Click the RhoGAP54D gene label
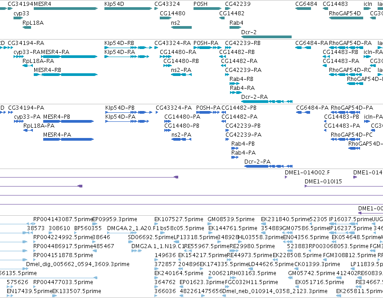This screenshot has width=383, height=298. [345, 13]
